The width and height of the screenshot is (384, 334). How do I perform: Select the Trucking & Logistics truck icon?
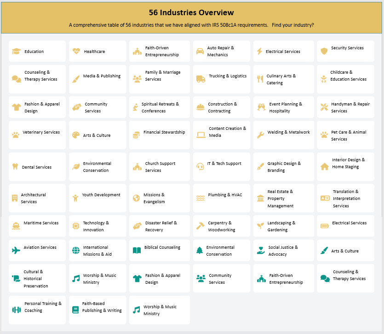[201, 79]
